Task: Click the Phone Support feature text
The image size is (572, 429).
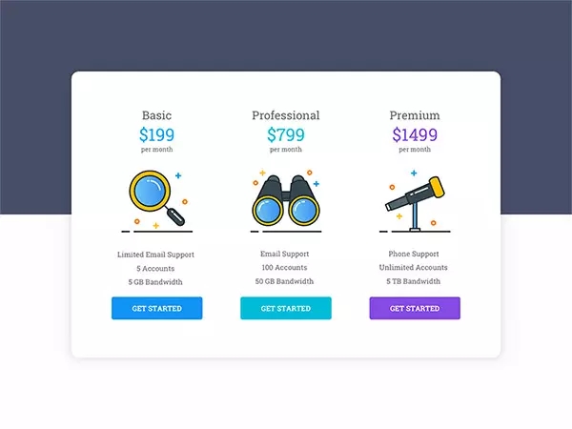Action: point(415,255)
